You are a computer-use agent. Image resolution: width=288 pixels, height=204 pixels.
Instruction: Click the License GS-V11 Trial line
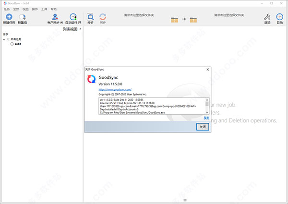[x=127, y=103]
